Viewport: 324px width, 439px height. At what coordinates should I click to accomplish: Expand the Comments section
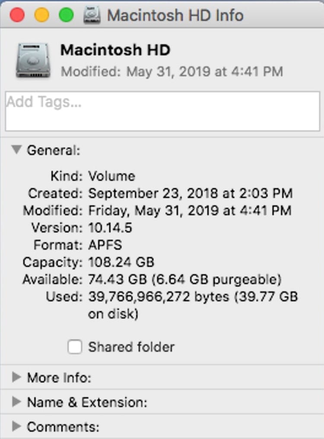click(x=17, y=427)
